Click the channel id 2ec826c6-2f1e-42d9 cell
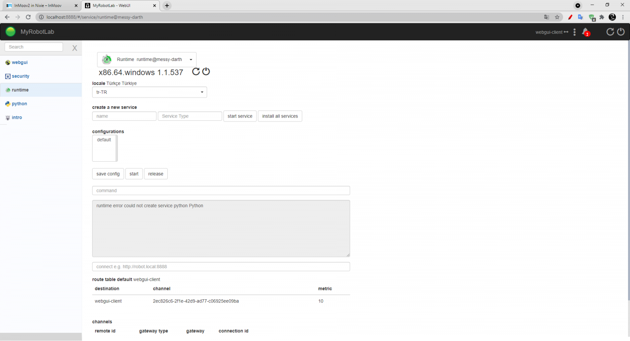The image size is (630, 341). (196, 301)
